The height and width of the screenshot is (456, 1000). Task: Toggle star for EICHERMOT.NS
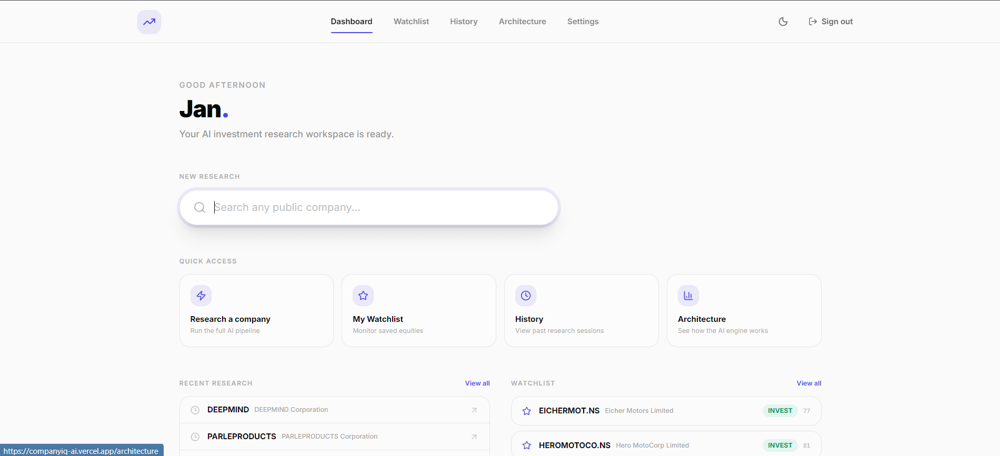[x=527, y=411]
